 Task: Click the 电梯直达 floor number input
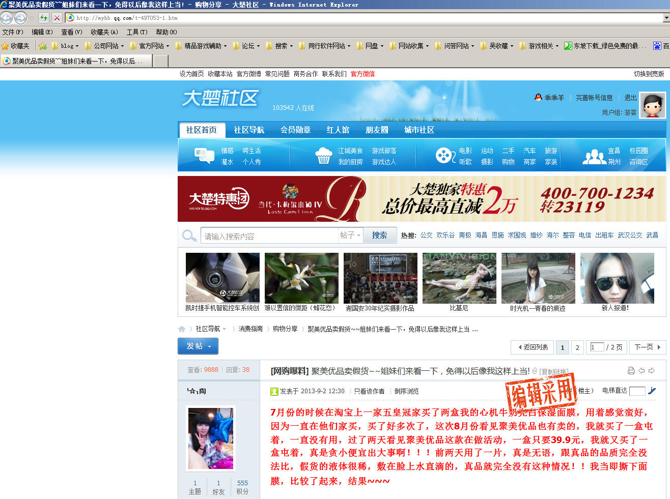(637, 391)
